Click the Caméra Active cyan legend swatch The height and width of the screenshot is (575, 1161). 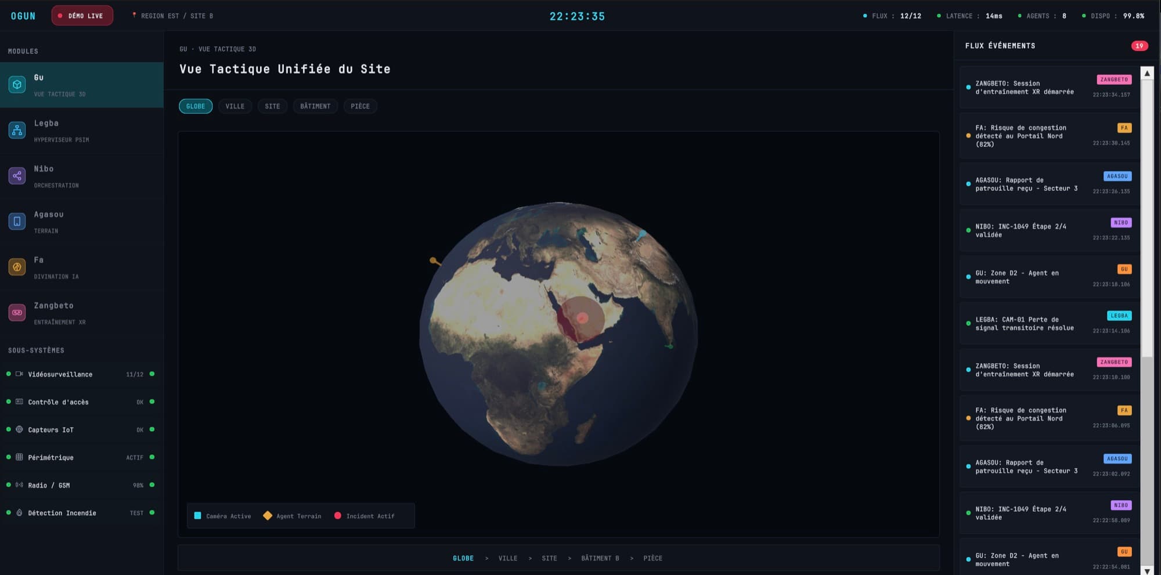[197, 516]
